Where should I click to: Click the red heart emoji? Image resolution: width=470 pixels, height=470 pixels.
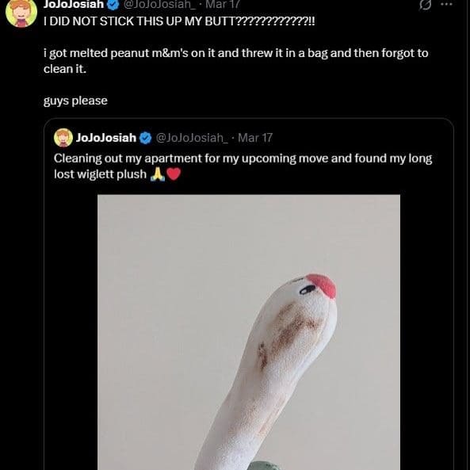point(174,174)
